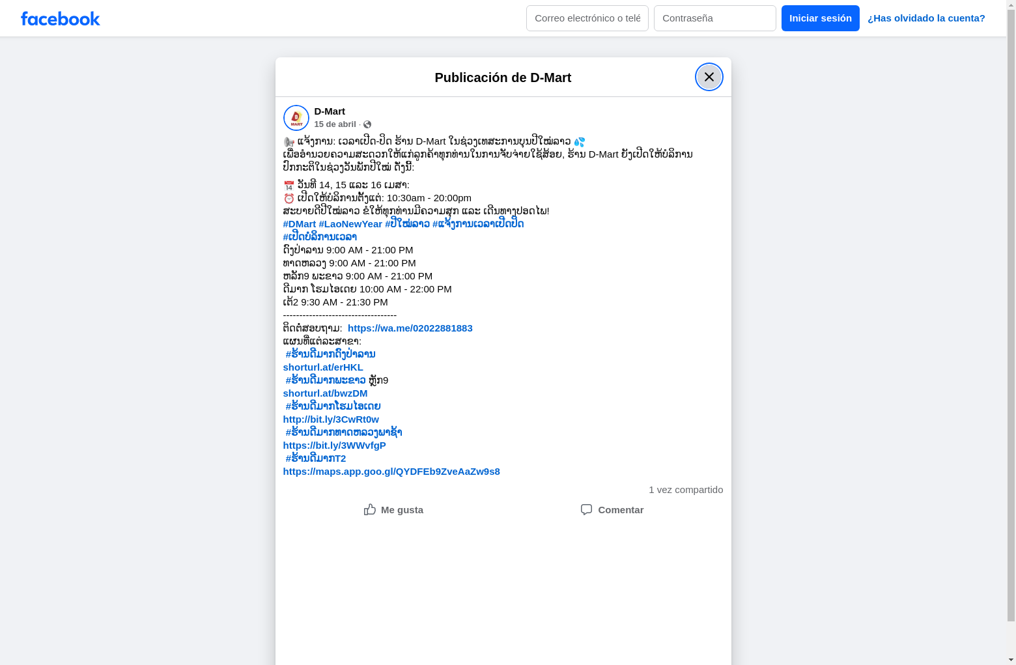1016x665 pixels.
Task: Open the #DMart hashtag
Action: tap(300, 224)
